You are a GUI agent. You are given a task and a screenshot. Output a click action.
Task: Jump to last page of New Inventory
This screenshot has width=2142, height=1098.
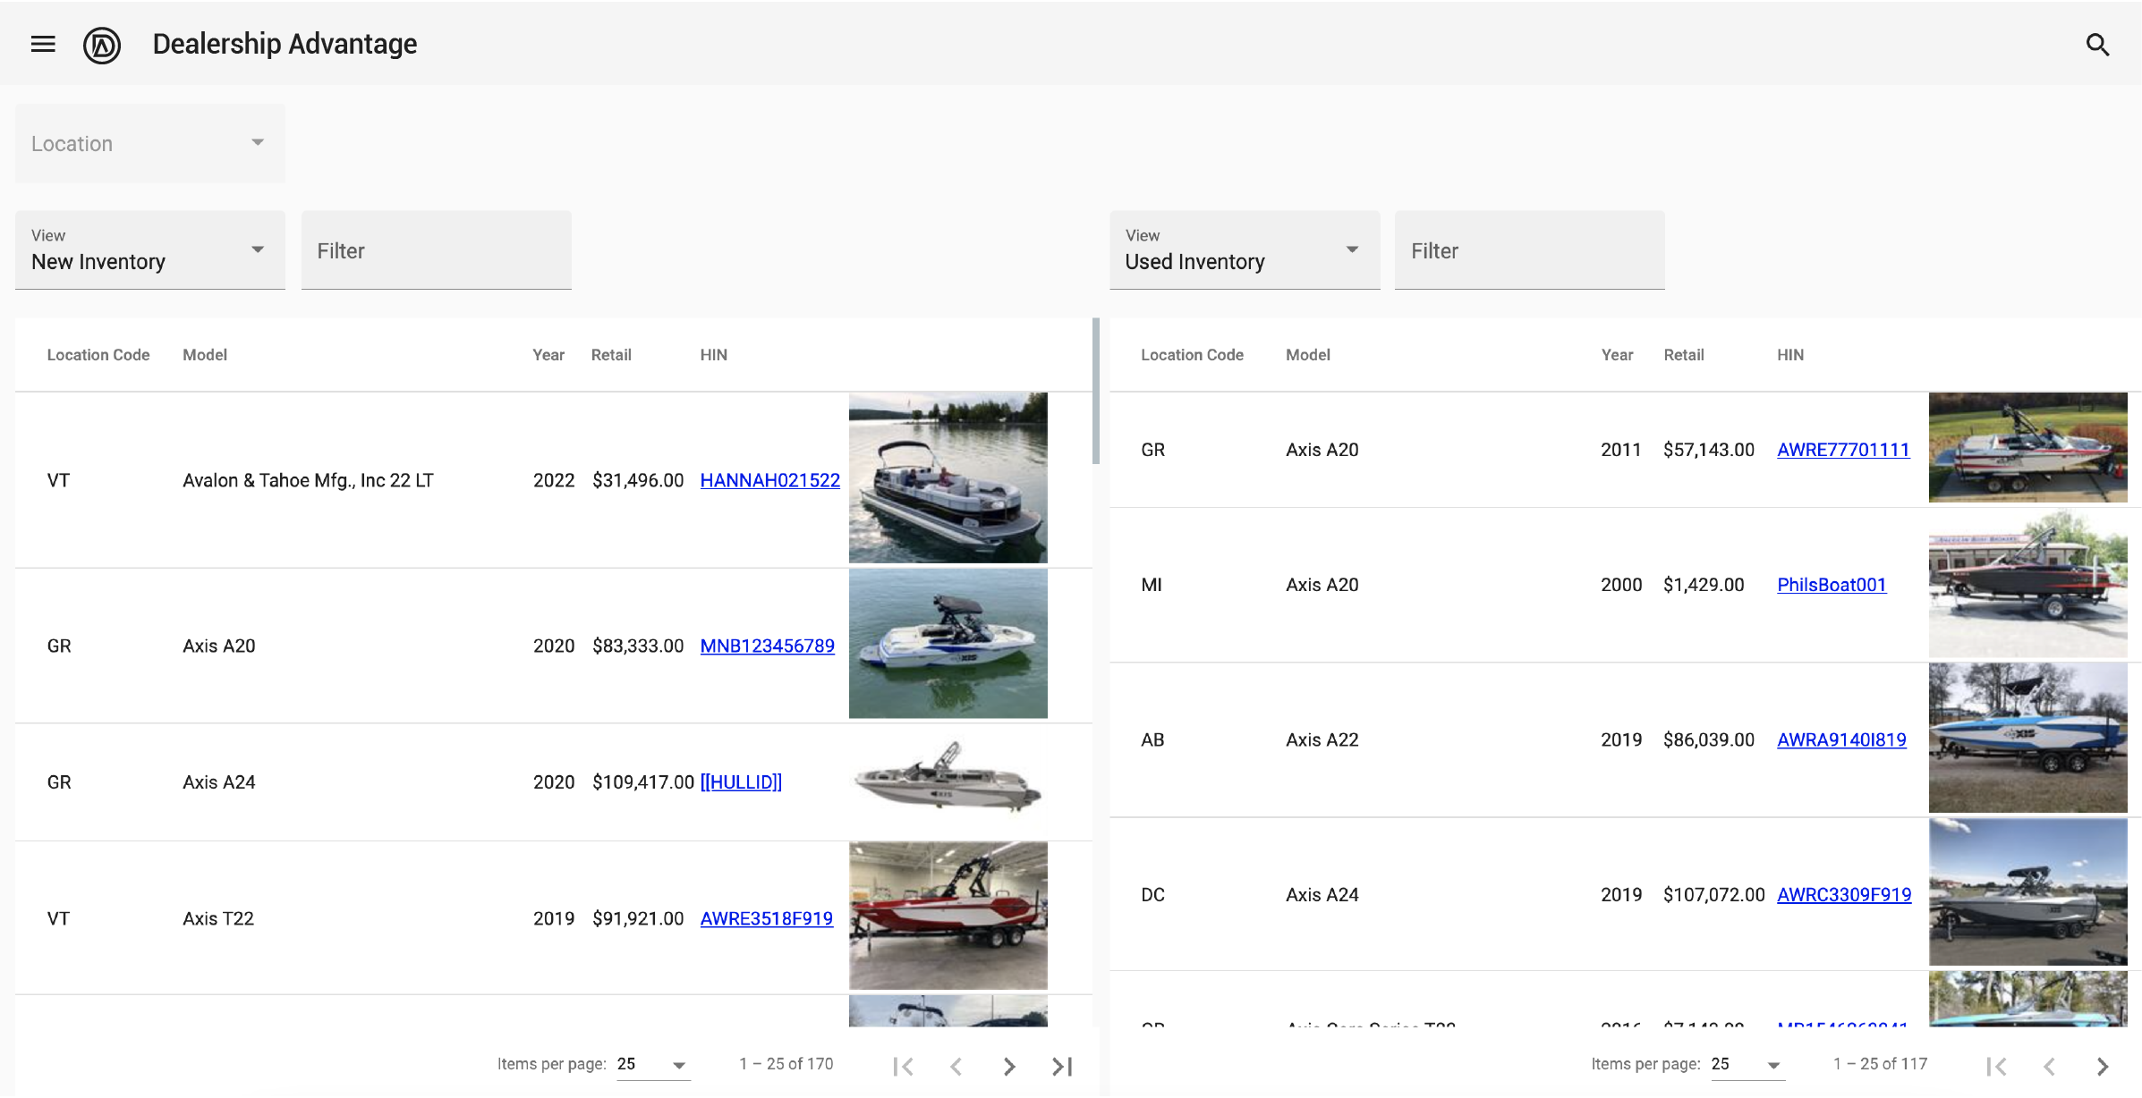point(1062,1066)
